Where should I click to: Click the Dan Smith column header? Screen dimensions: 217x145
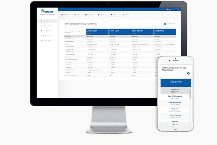pyautogui.click(x=97, y=31)
